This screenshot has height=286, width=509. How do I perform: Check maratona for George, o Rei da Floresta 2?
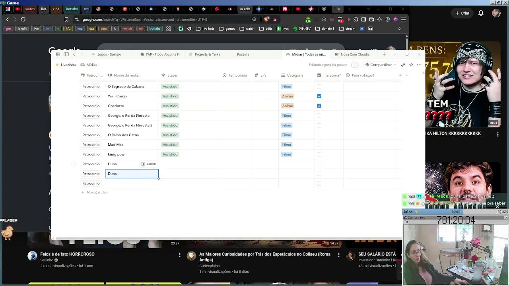319,125
